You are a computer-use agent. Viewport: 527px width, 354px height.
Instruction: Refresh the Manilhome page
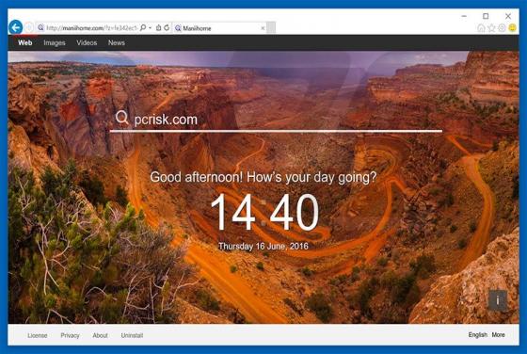pyautogui.click(x=167, y=28)
